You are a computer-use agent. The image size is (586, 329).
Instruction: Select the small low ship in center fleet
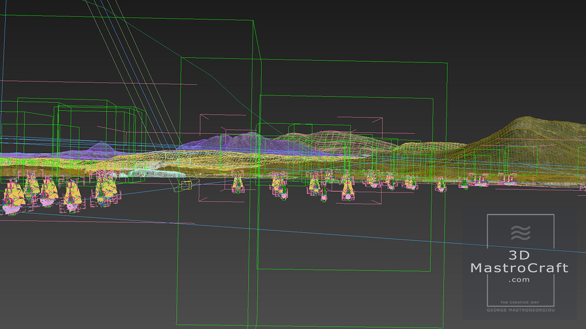pos(324,195)
